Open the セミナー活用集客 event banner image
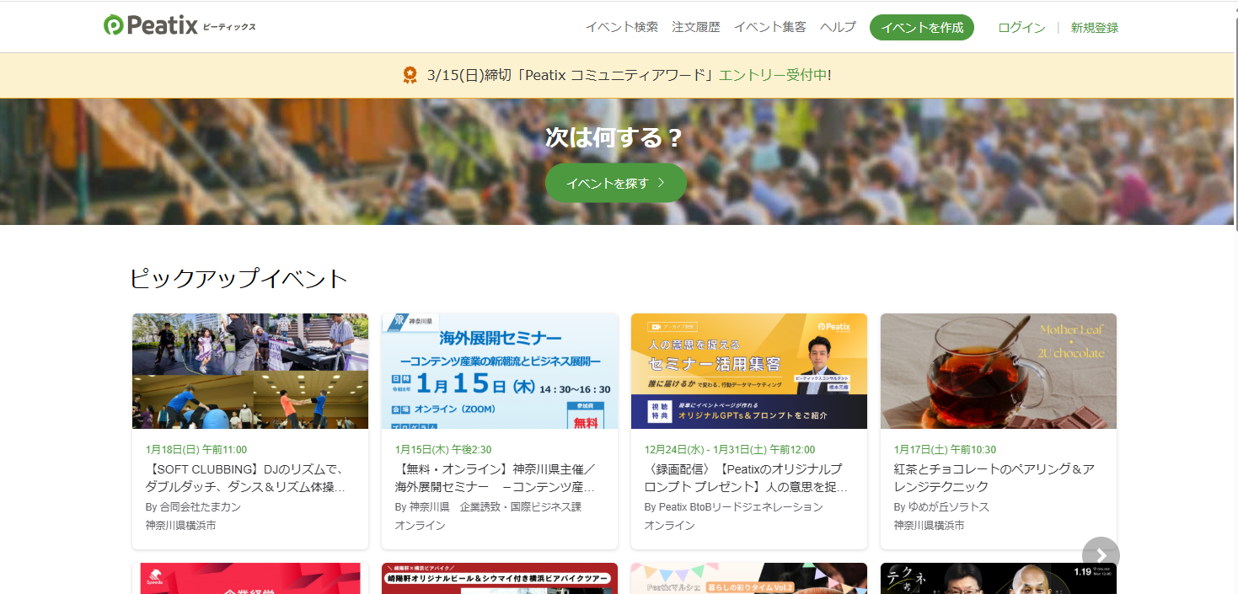 (749, 371)
